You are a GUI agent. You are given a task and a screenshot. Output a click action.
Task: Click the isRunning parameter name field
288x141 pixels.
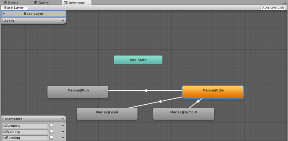point(25,138)
